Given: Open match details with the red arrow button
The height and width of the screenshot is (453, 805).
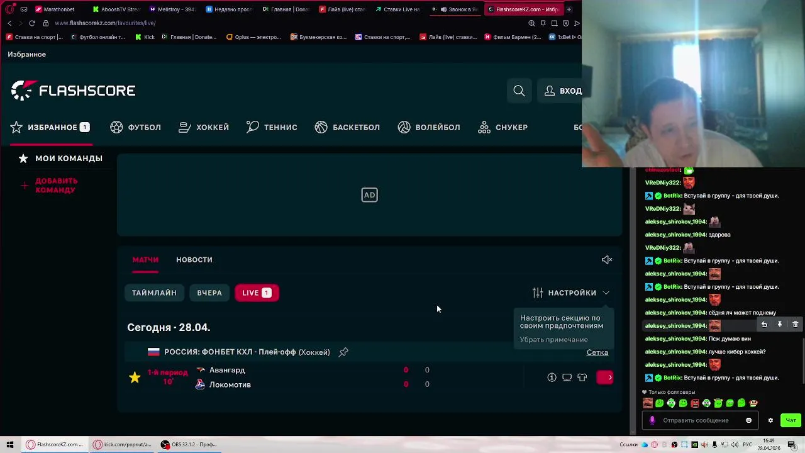Looking at the screenshot, I should coord(605,377).
